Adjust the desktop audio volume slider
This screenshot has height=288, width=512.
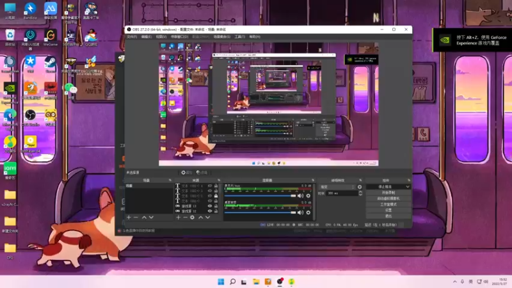260,212
